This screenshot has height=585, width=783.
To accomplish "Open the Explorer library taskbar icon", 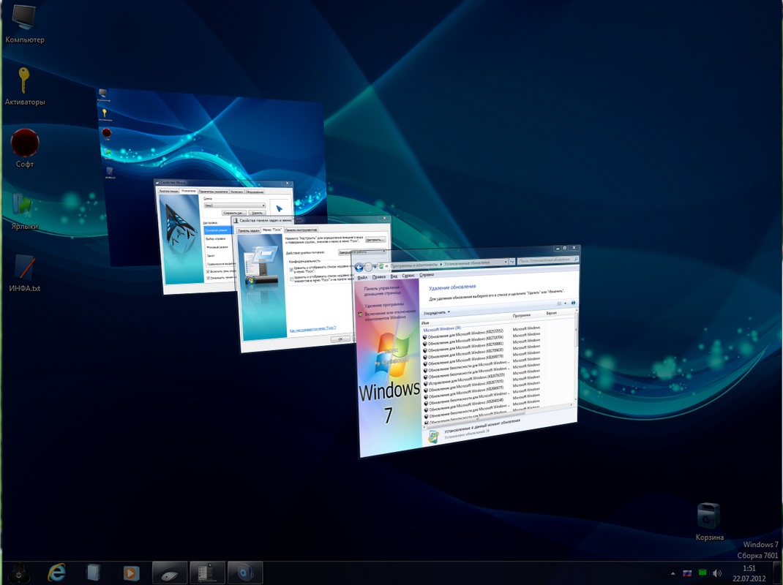I will point(94,573).
